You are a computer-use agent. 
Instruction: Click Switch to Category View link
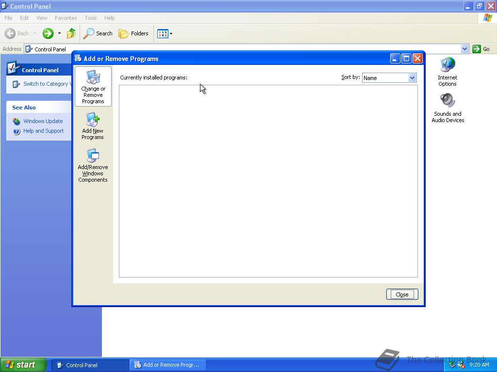point(47,84)
